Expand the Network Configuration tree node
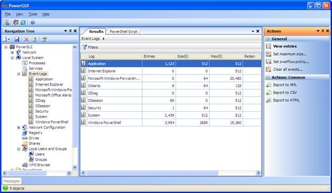The width and height of the screenshot is (332, 193). [x=19, y=128]
